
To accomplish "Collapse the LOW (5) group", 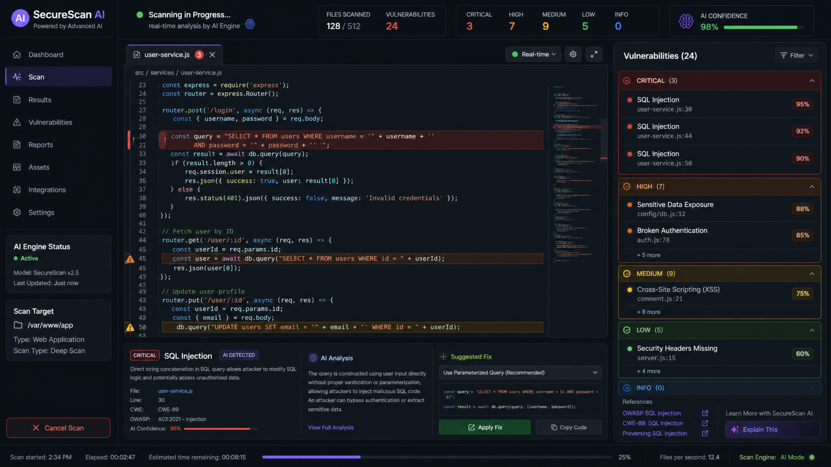I will click(812, 330).
